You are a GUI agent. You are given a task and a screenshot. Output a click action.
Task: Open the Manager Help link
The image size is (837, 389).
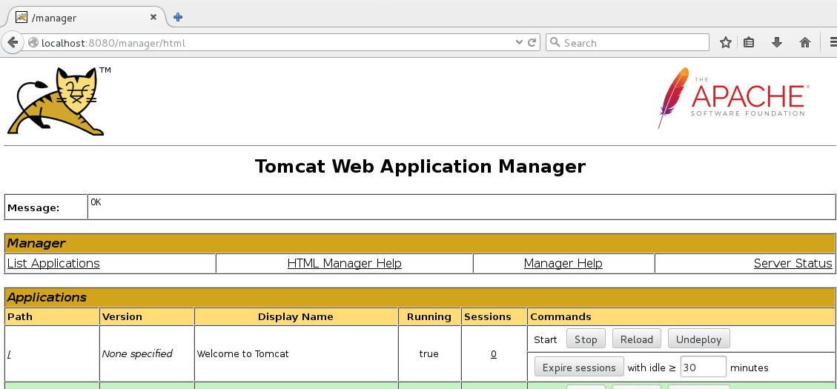(563, 264)
